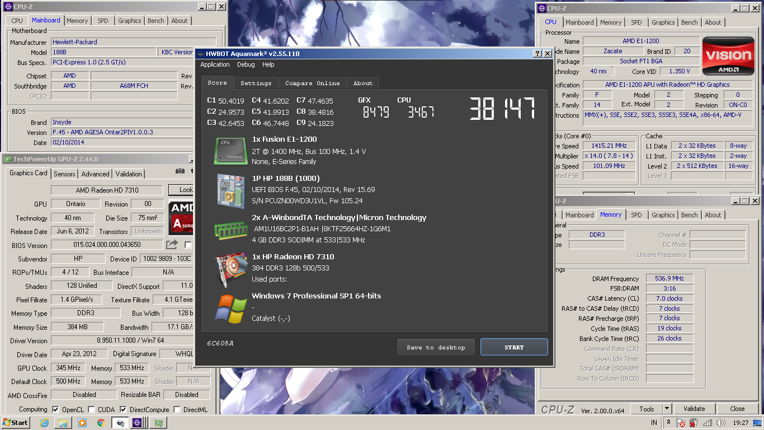Viewport: 764px width, 430px height.
Task: Open the Action Center flag in the tray
Action: [681, 423]
